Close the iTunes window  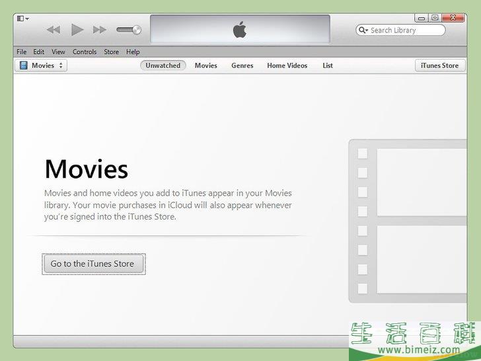click(453, 18)
